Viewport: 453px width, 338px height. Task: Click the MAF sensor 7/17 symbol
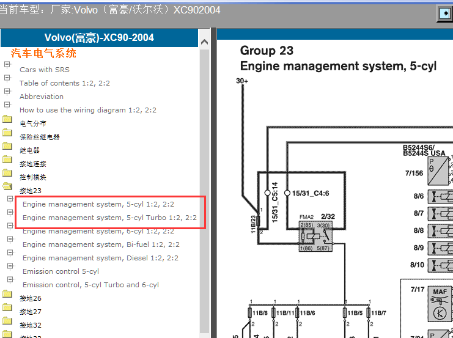(440, 304)
